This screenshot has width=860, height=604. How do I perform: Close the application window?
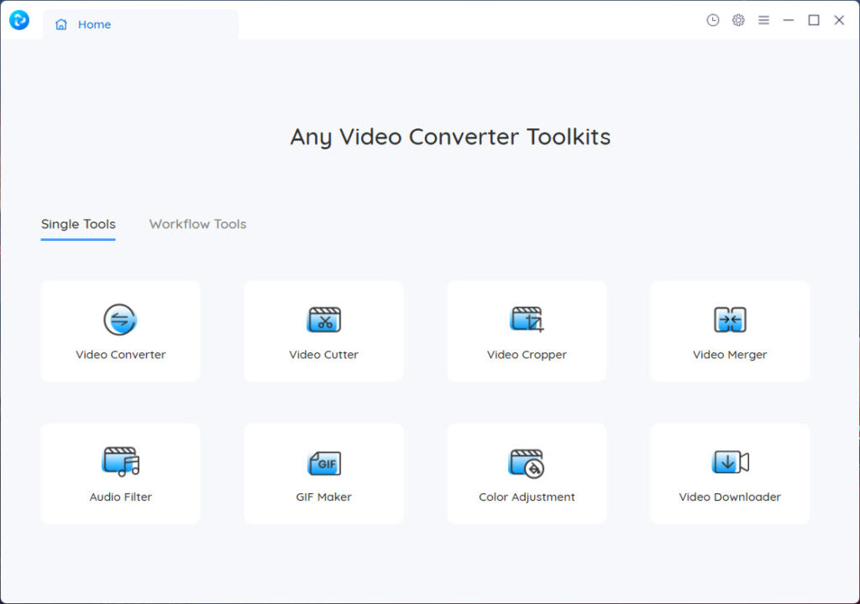click(839, 20)
